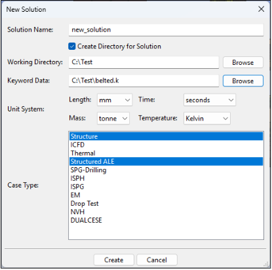Close the New Solution dialog

[261, 9]
